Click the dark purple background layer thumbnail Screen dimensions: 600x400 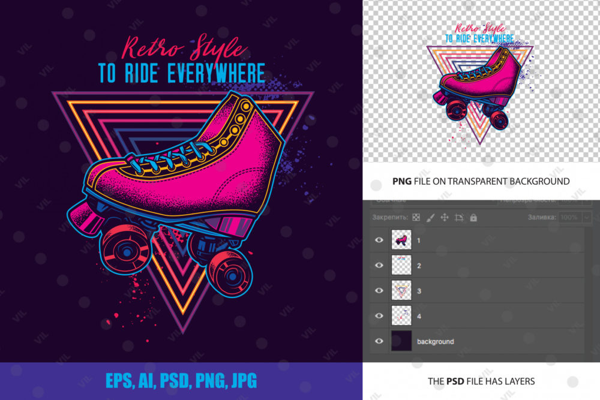pos(401,341)
